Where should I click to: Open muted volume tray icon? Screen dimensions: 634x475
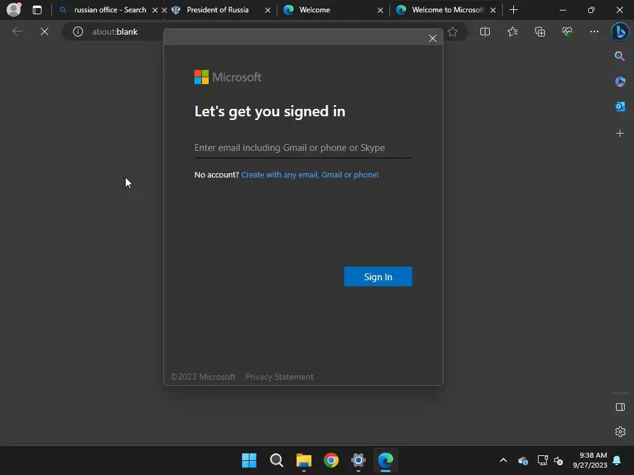click(x=558, y=460)
